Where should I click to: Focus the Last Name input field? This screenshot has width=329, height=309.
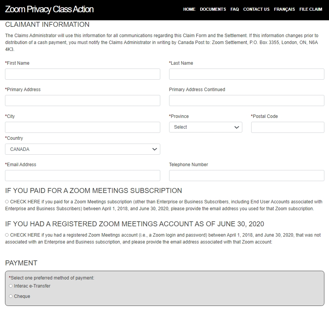247,74
